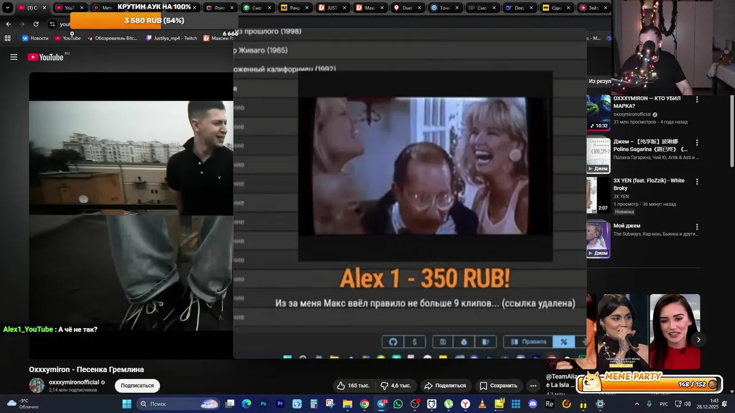Image resolution: width=735 pixels, height=413 pixels.
Task: Dislike the video with 4,6 тыс. button
Action: tap(396, 385)
